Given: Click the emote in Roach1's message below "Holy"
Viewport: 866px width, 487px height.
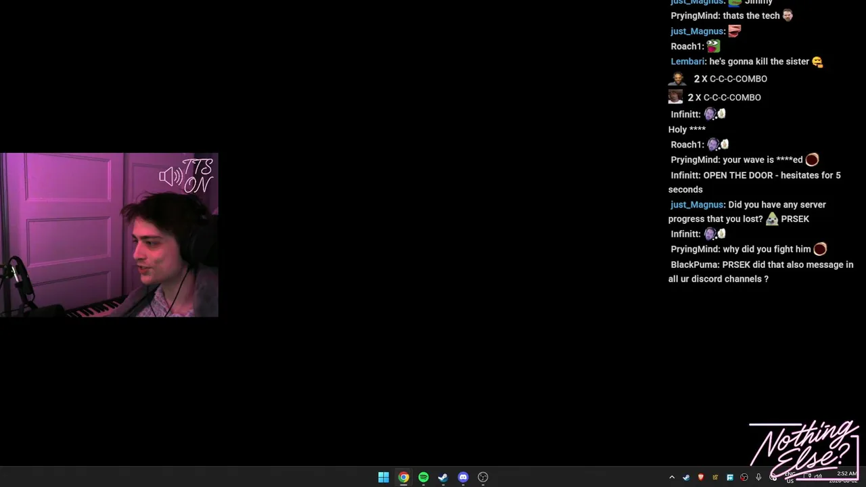Looking at the screenshot, I should (718, 144).
